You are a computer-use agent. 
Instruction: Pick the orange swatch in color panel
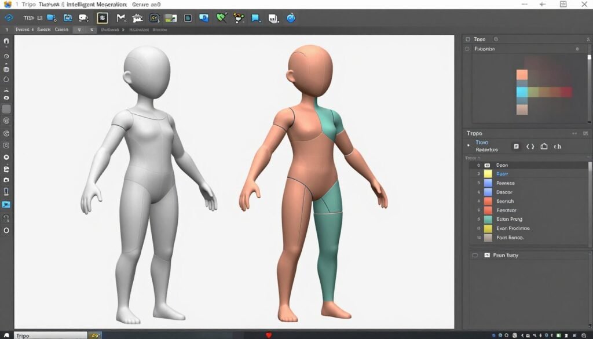pos(522,75)
